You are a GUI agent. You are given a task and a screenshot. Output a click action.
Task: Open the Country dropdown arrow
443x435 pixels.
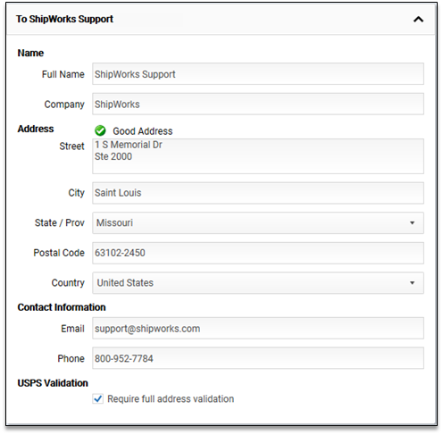(x=412, y=282)
